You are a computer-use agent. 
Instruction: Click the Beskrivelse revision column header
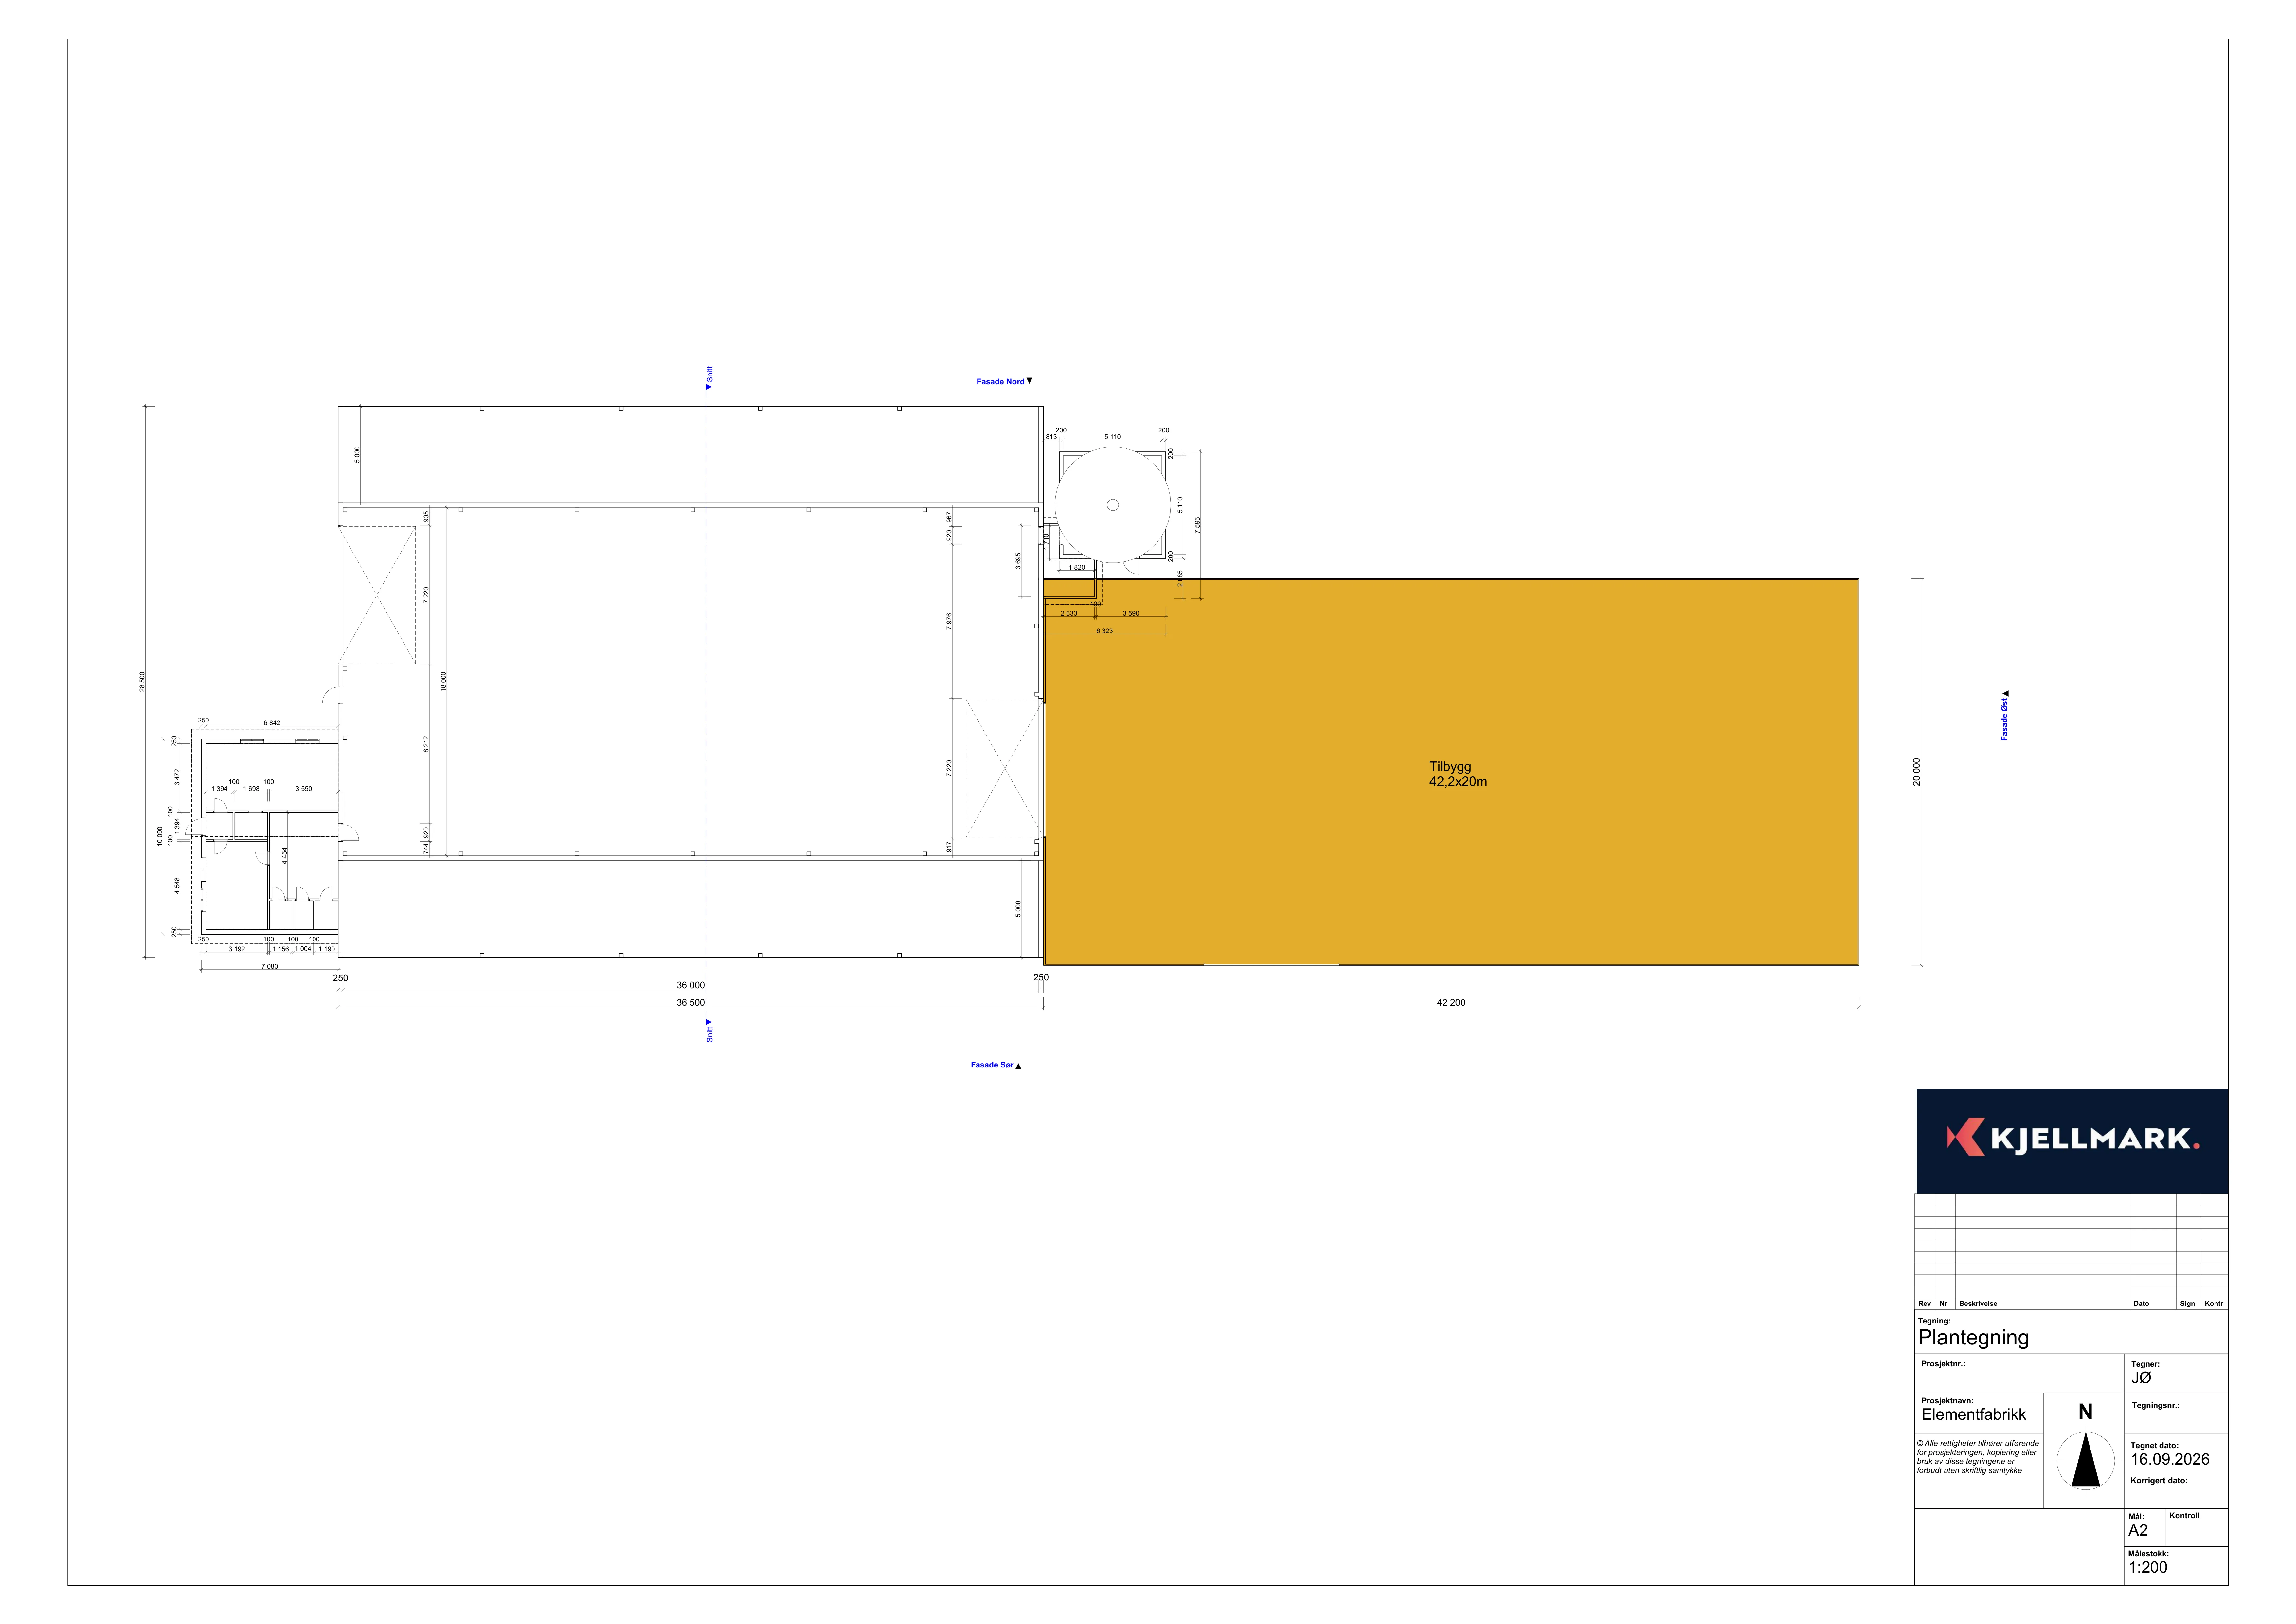coord(1978,1304)
